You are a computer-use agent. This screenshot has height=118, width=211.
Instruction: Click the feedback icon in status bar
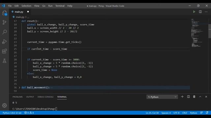coord(201,113)
